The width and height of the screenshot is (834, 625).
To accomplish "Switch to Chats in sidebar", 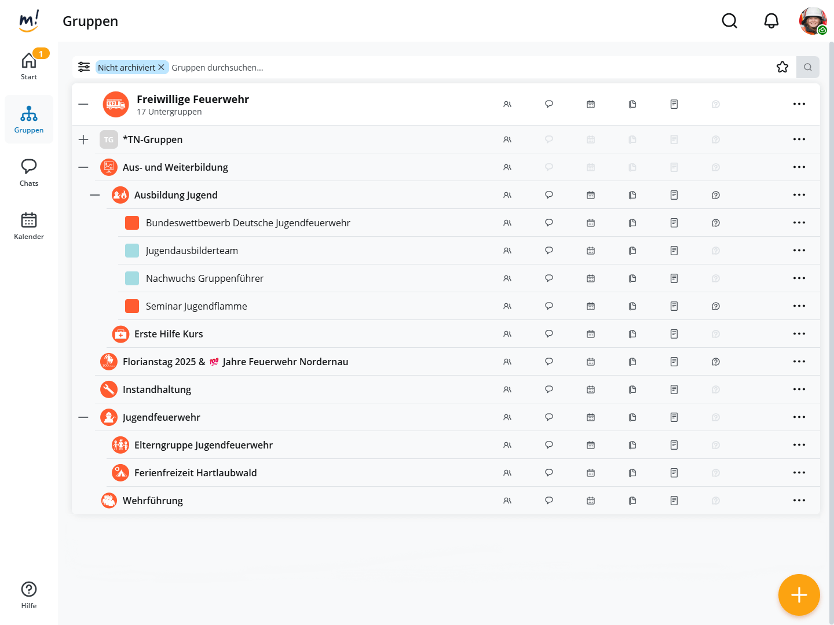I will coord(29,172).
